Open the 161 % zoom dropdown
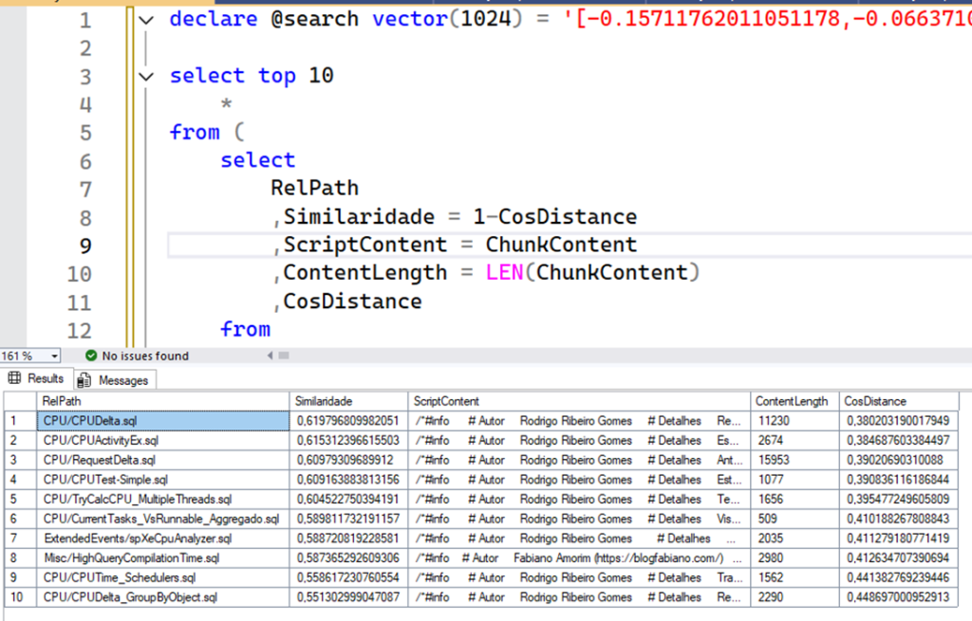 (x=54, y=356)
